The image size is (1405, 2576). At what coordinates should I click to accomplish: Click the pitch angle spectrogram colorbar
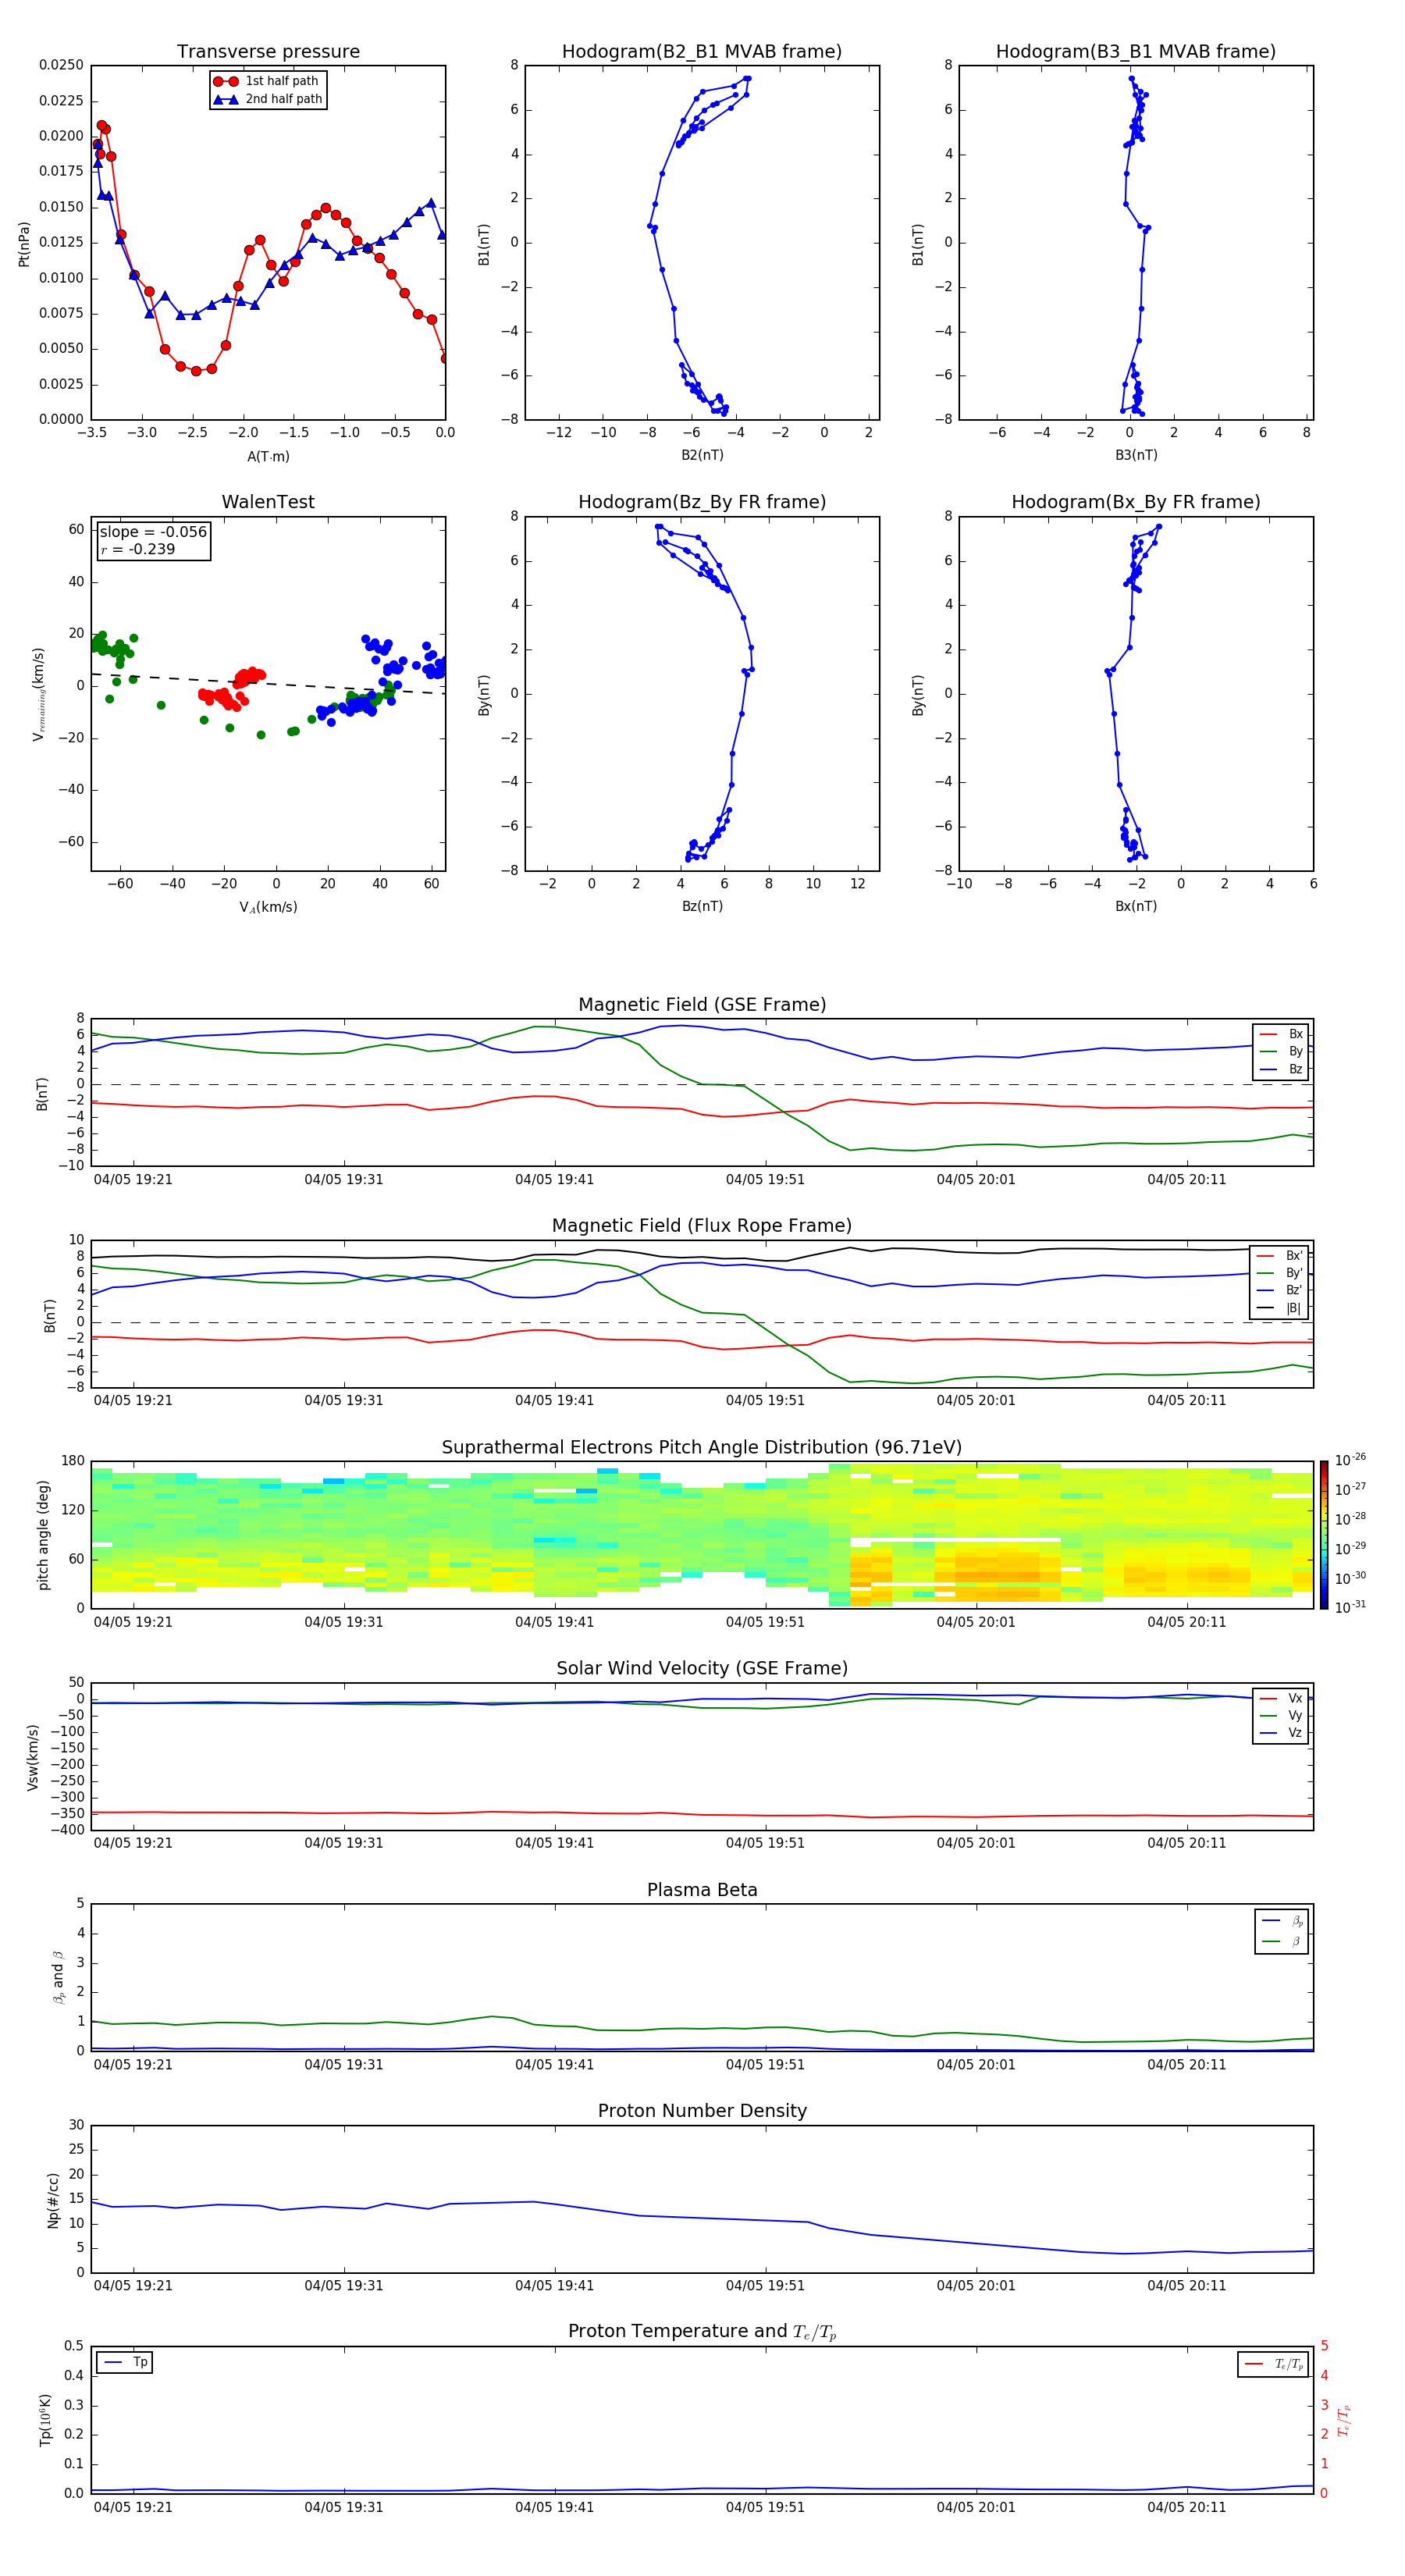tap(1324, 1535)
